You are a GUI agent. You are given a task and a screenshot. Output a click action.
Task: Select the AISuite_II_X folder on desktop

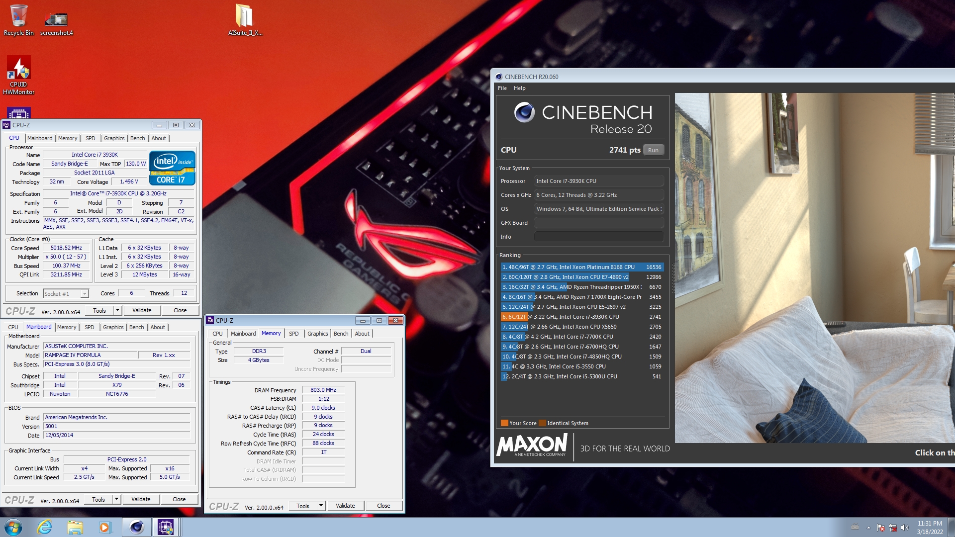(245, 20)
